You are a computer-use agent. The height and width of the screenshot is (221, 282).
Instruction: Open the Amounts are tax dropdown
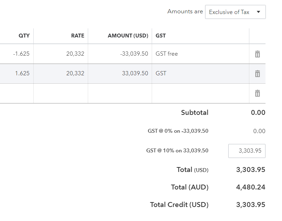(235, 12)
